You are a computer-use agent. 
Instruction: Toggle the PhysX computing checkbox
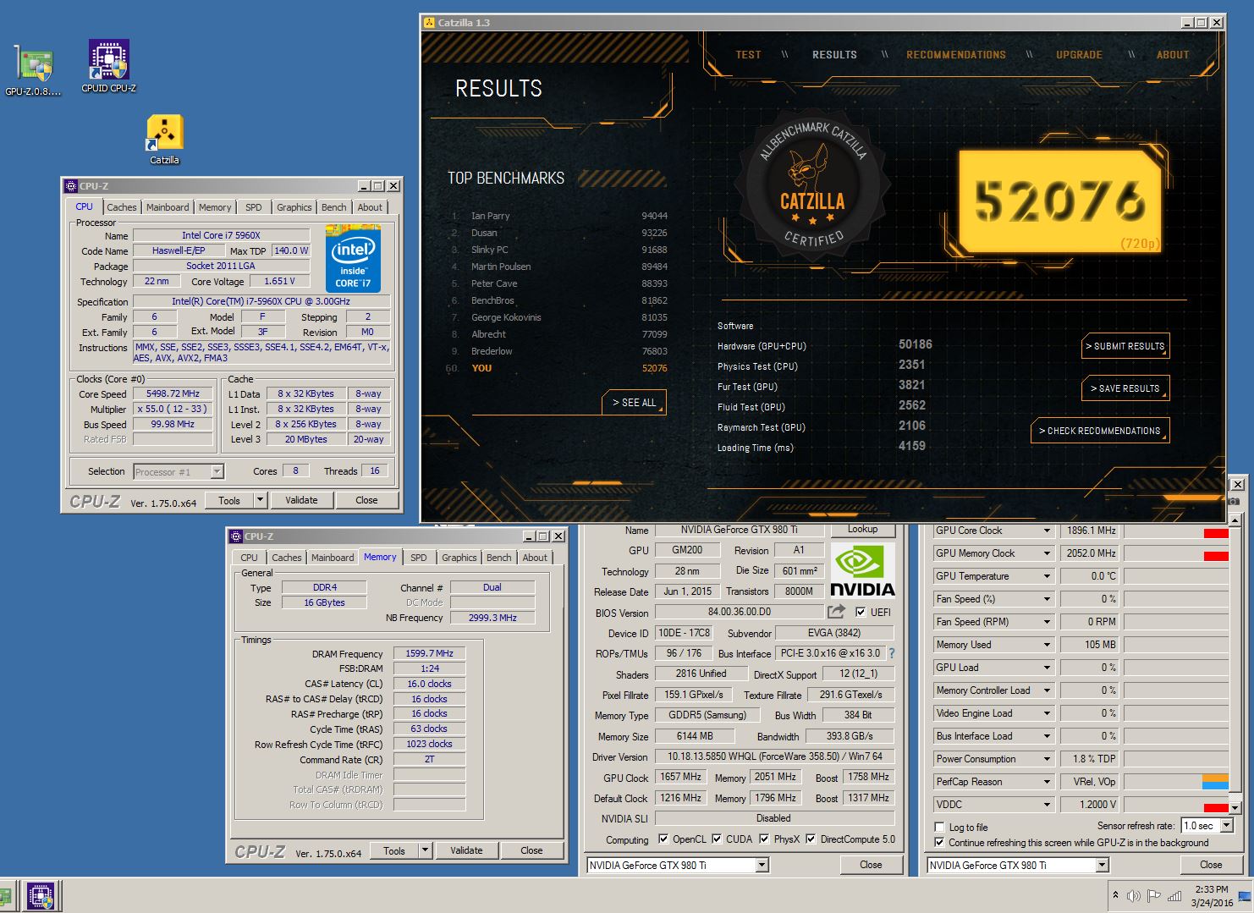[x=764, y=839]
